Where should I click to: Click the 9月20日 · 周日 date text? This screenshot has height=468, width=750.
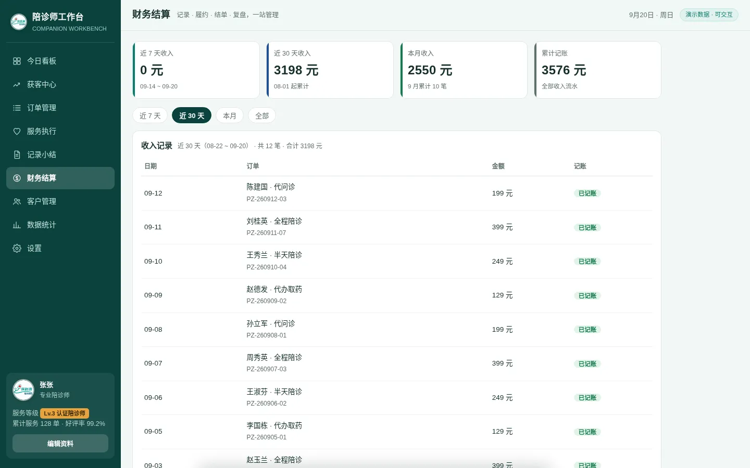click(x=651, y=15)
